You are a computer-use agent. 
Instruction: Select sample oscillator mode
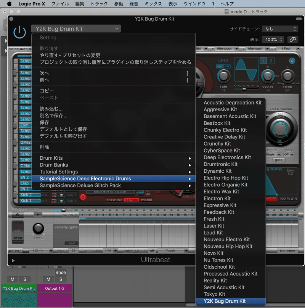coord(132,200)
